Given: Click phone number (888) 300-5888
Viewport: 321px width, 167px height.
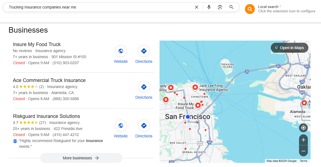Looking at the screenshot, I should (66, 99).
